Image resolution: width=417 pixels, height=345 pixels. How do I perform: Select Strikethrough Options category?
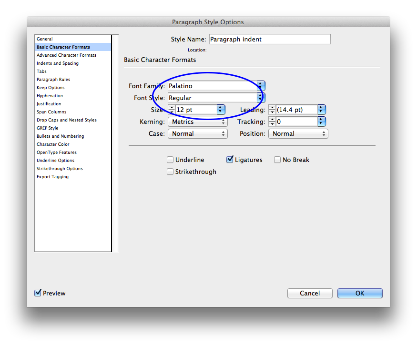[x=73, y=169]
